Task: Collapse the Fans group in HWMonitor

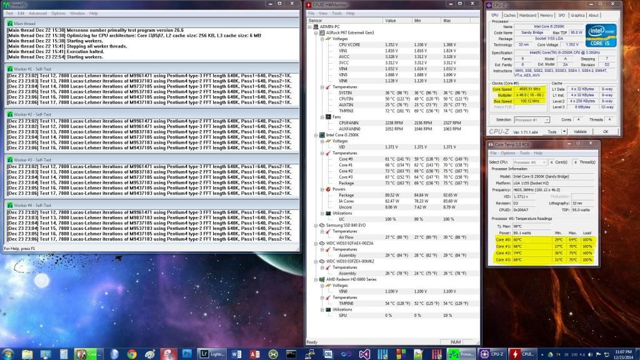Action: (322, 117)
